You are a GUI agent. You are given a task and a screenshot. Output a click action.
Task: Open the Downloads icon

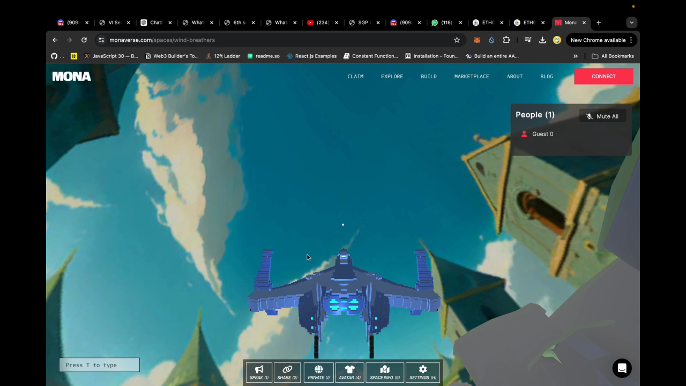click(542, 40)
